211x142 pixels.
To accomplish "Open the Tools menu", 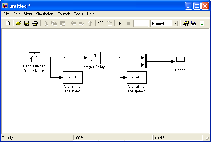I will click(78, 14).
